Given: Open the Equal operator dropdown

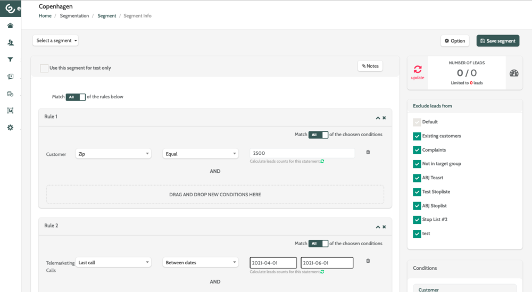Looking at the screenshot, I should point(201,154).
